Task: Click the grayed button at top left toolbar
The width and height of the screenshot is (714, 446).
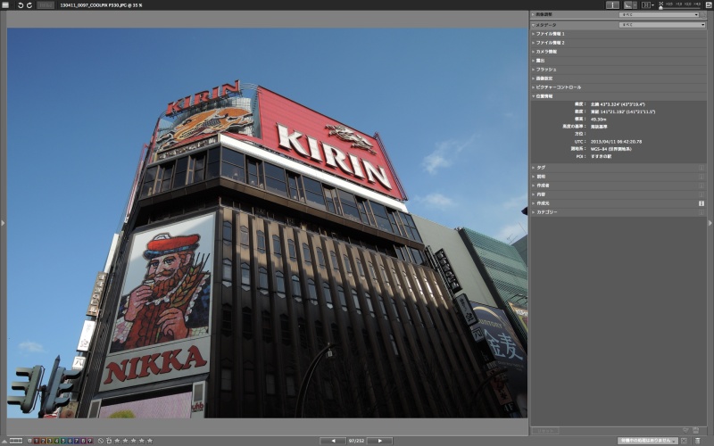Action: pyautogui.click(x=46, y=5)
